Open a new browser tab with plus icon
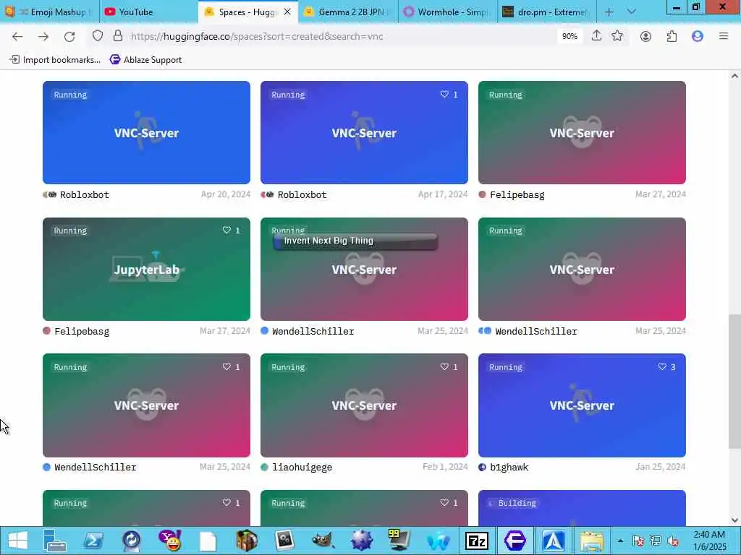This screenshot has width=741, height=555. (609, 12)
